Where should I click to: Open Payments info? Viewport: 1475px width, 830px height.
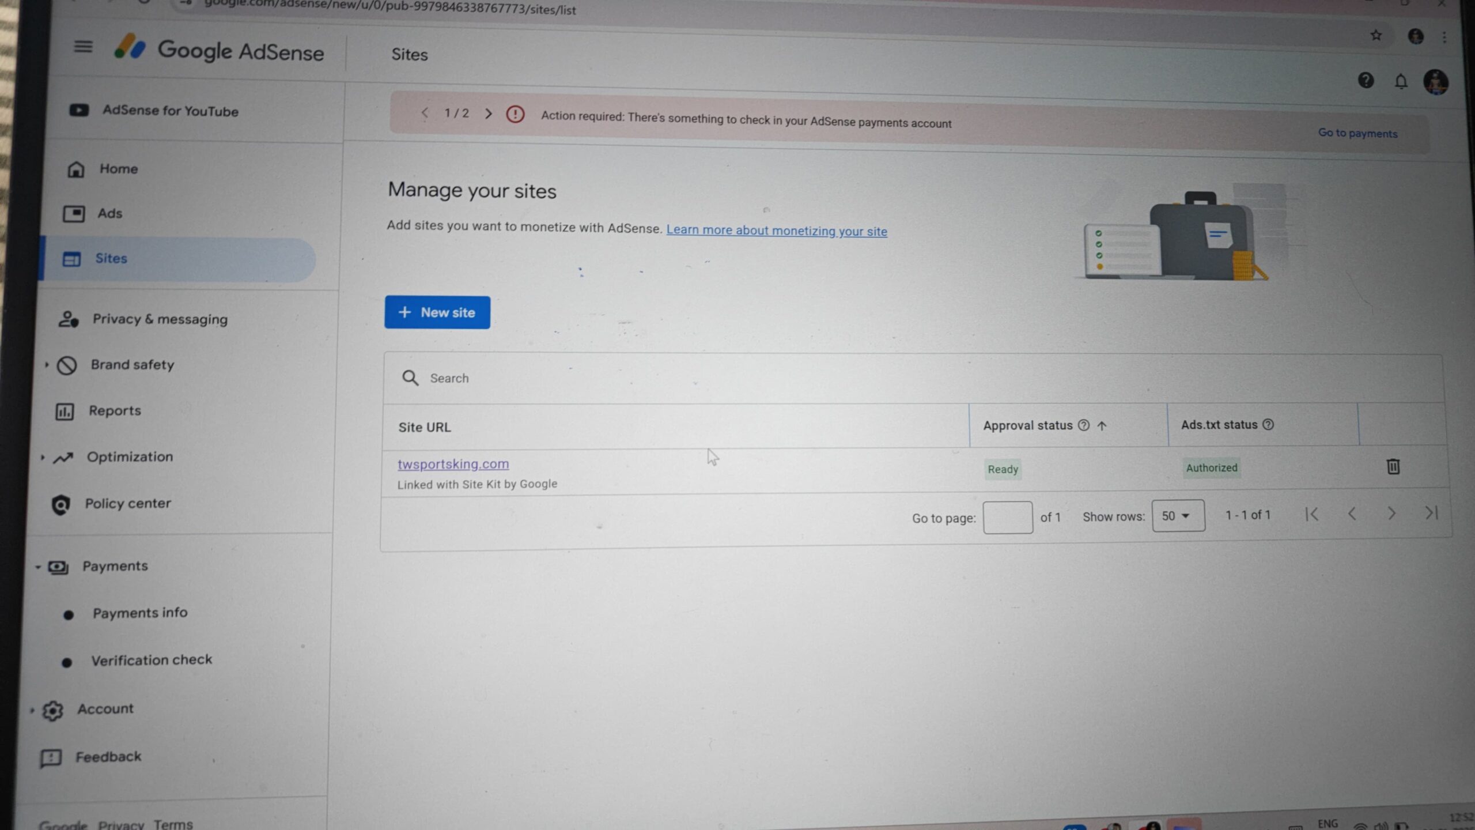tap(140, 613)
